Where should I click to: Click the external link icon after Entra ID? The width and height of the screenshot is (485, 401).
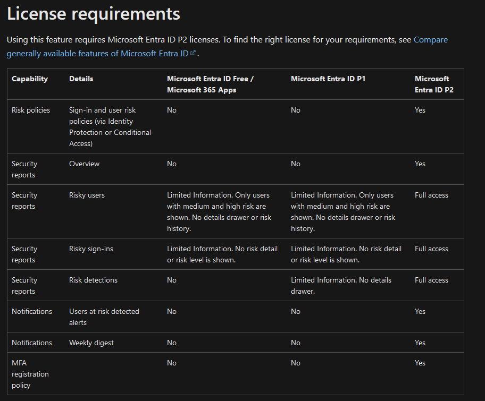click(193, 53)
